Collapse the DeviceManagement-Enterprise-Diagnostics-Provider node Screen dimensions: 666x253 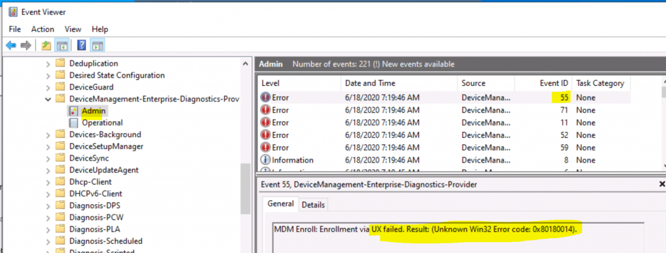tap(47, 99)
